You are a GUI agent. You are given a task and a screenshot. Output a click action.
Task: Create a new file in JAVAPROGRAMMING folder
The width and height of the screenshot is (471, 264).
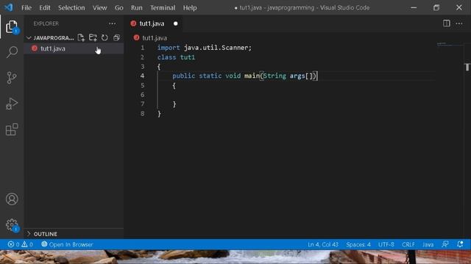click(81, 37)
